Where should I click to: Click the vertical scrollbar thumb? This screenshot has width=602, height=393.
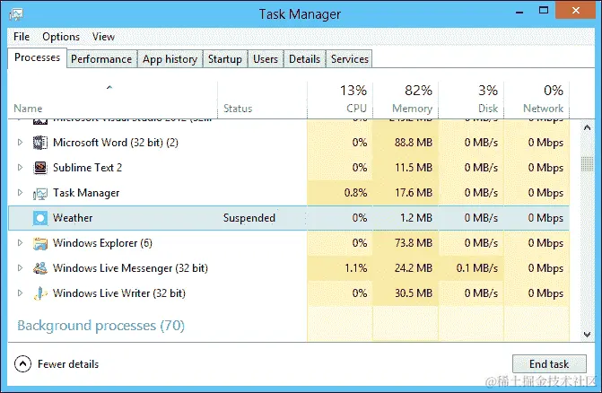click(x=587, y=164)
